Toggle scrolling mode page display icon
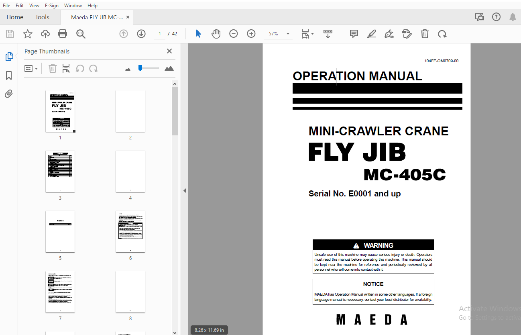The height and width of the screenshot is (335, 521). click(328, 34)
